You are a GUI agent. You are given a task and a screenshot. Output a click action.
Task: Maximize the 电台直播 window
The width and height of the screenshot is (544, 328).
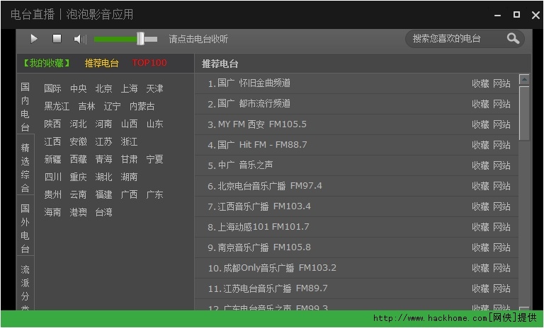[x=516, y=14]
